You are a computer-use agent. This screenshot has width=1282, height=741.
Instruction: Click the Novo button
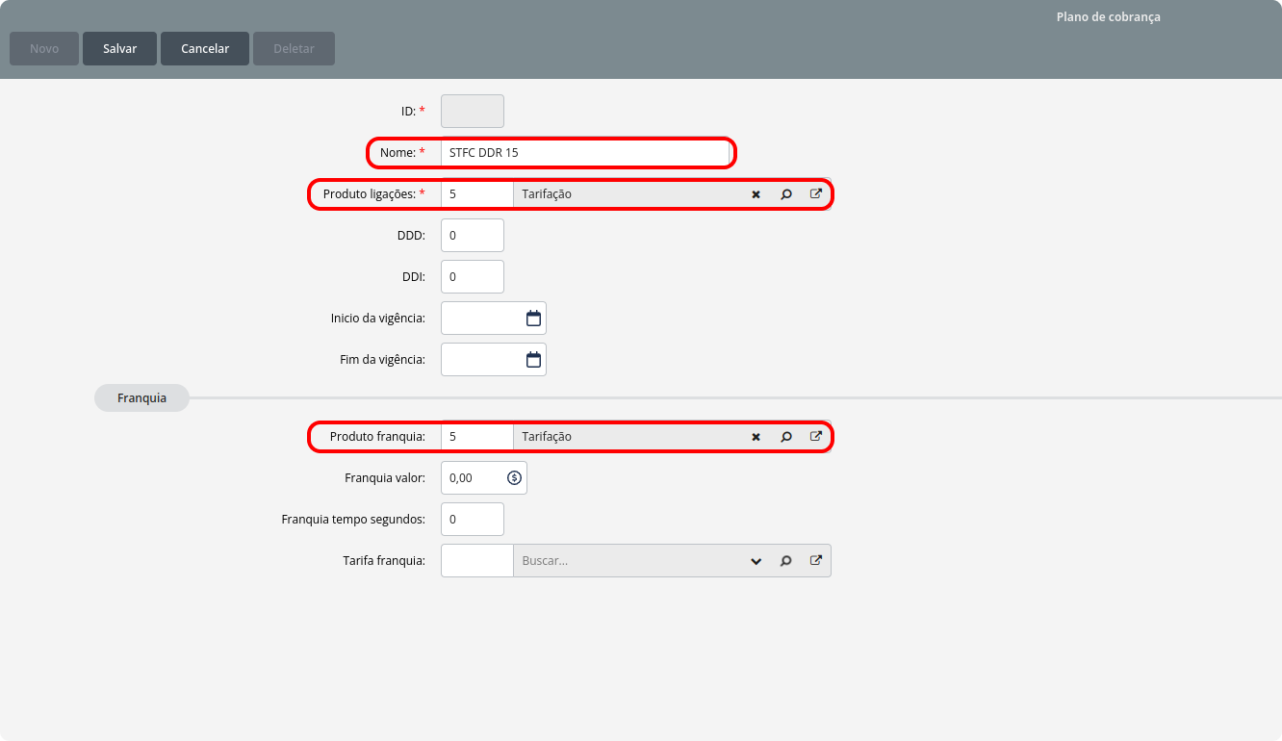(44, 49)
